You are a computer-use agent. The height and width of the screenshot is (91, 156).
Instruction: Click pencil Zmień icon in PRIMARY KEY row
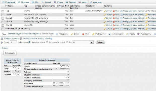click(x=105, y=29)
